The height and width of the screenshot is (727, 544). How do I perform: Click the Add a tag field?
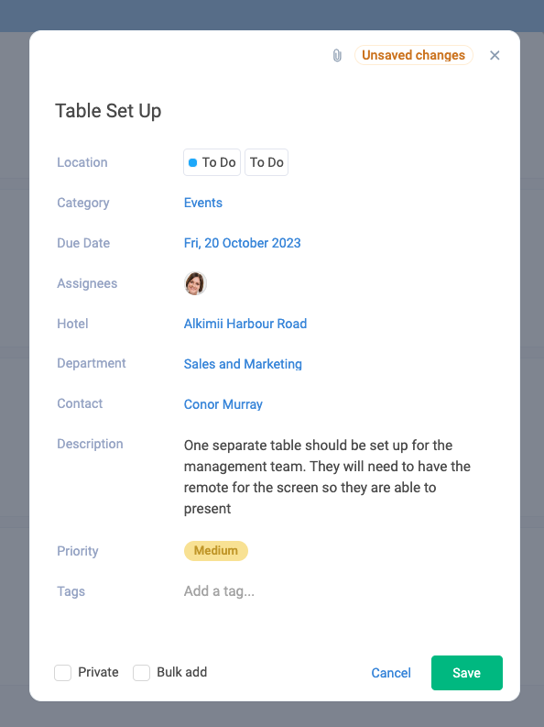pos(219,591)
